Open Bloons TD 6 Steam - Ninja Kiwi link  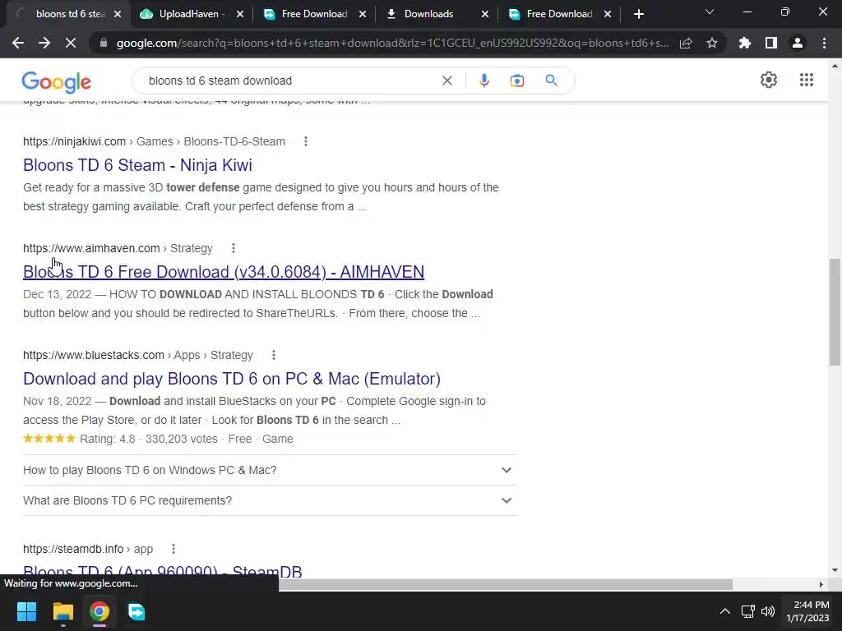click(x=137, y=165)
